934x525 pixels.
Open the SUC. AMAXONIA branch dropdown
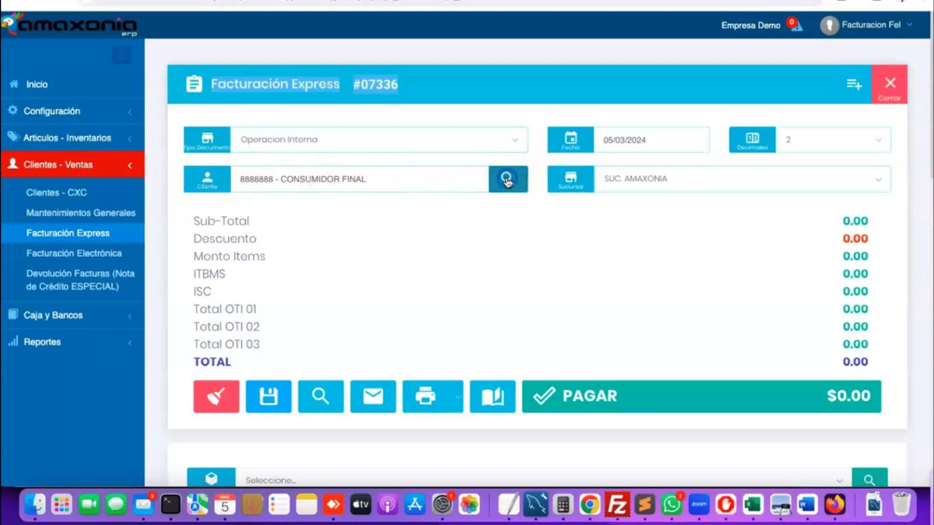[741, 179]
